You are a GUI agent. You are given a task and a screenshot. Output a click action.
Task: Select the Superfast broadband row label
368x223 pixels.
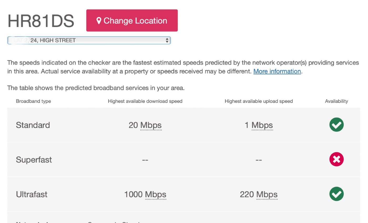(x=34, y=160)
